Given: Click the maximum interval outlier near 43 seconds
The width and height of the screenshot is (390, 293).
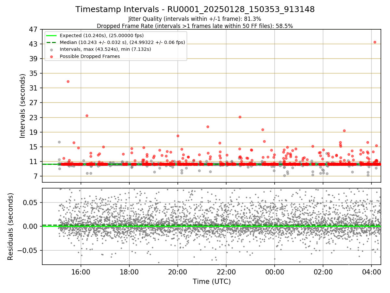Looking at the screenshot, I should (375, 42).
